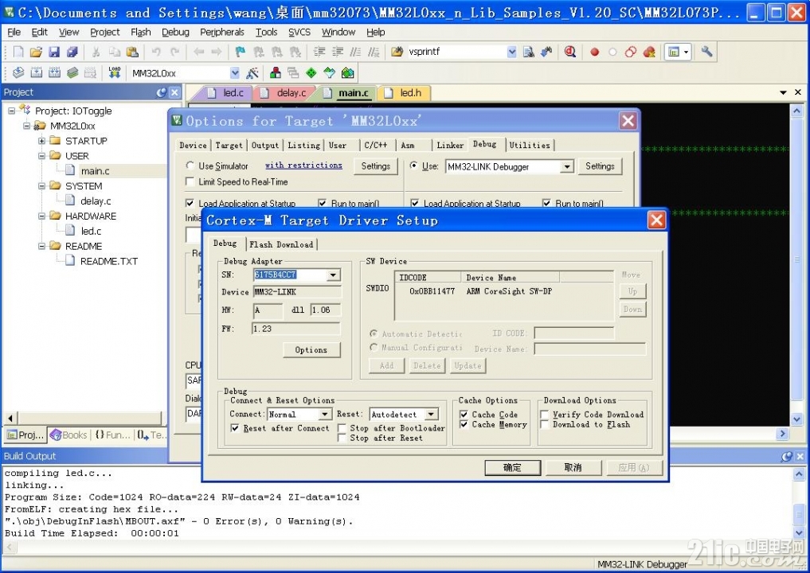The image size is (810, 573).
Task: Click the Save All toolbar icon
Action: 72,52
